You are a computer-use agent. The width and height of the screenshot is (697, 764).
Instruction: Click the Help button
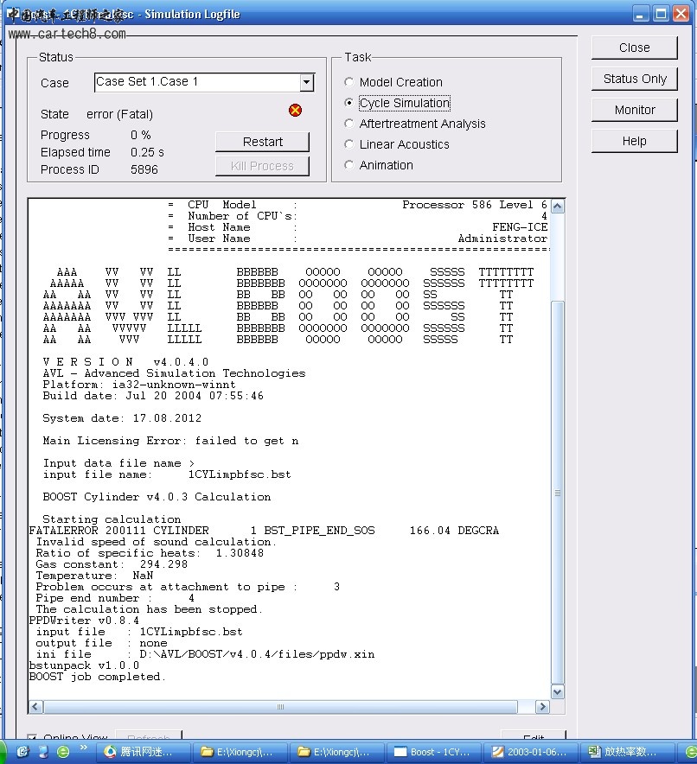click(634, 141)
